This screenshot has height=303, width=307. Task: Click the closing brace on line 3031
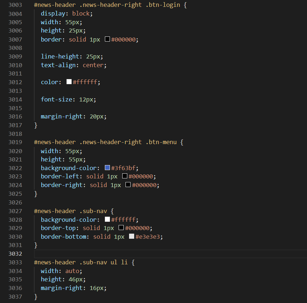36,245
